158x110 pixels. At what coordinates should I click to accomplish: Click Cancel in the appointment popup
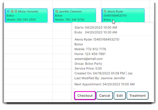click(x=105, y=96)
